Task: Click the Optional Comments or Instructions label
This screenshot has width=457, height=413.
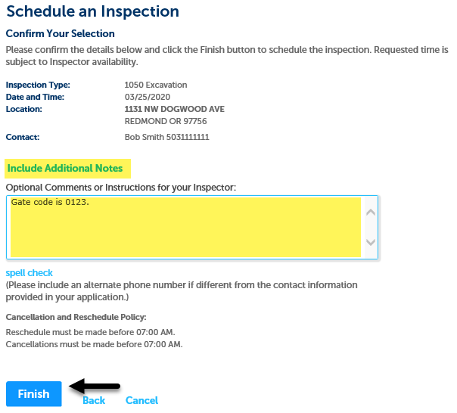Action: point(120,187)
